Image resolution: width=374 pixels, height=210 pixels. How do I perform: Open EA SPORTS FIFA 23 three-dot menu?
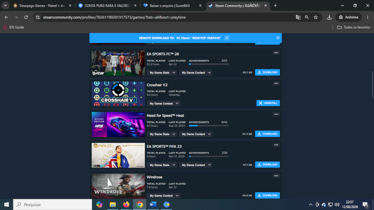coord(276,145)
